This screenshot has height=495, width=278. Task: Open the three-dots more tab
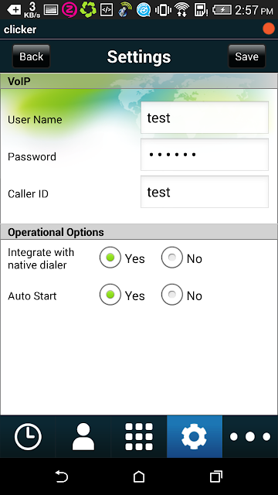click(x=250, y=436)
